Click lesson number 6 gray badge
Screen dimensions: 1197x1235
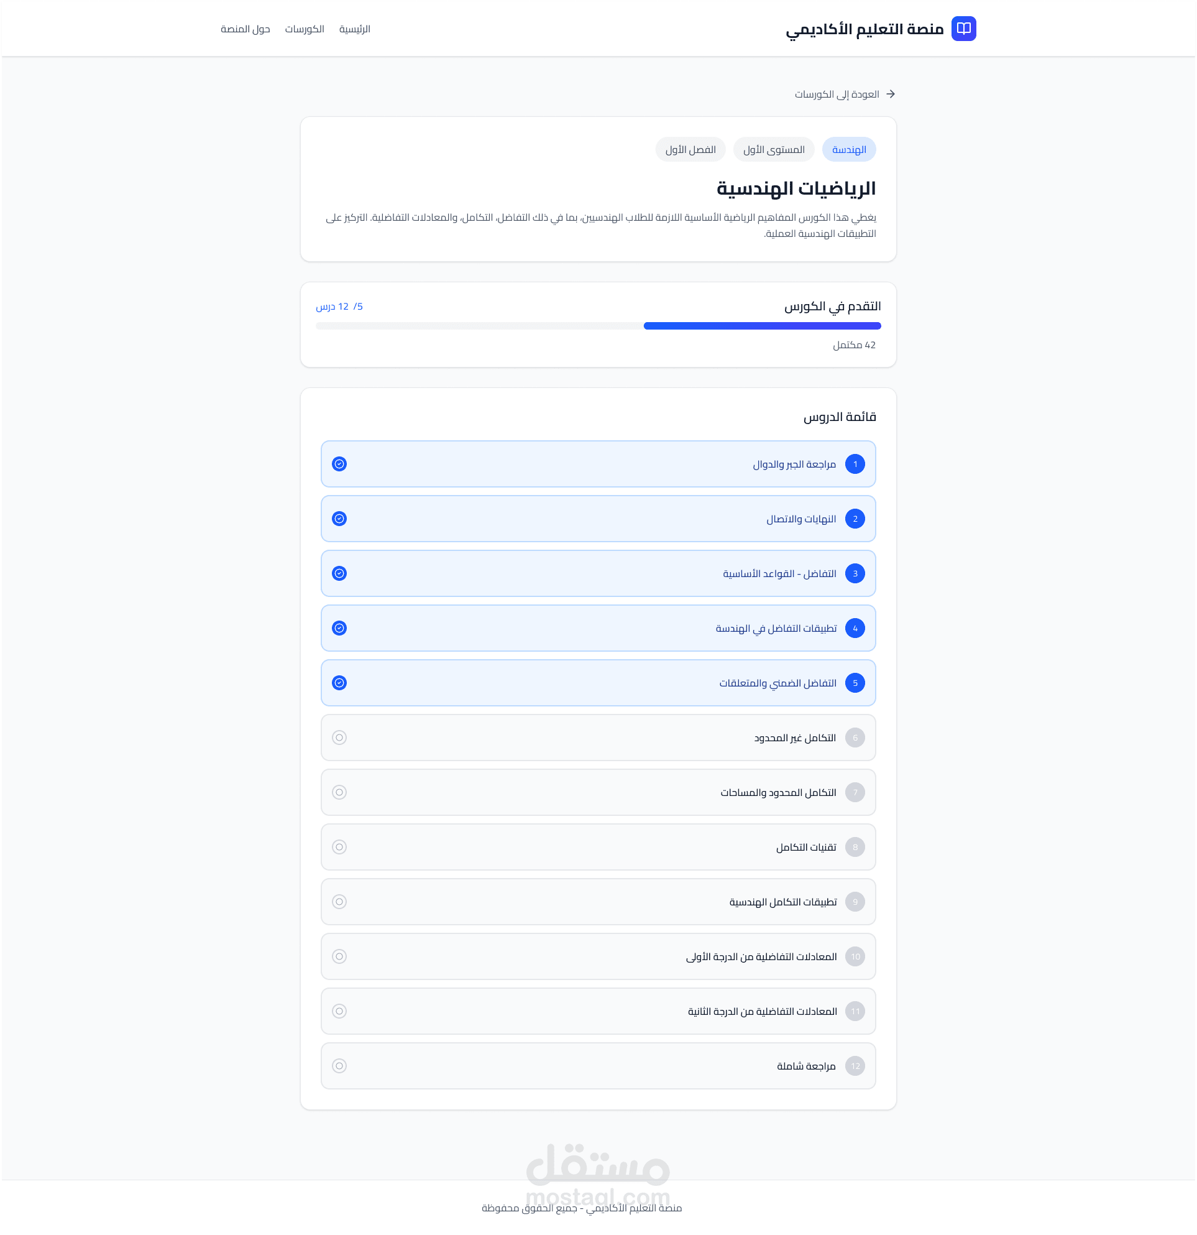pyautogui.click(x=855, y=738)
